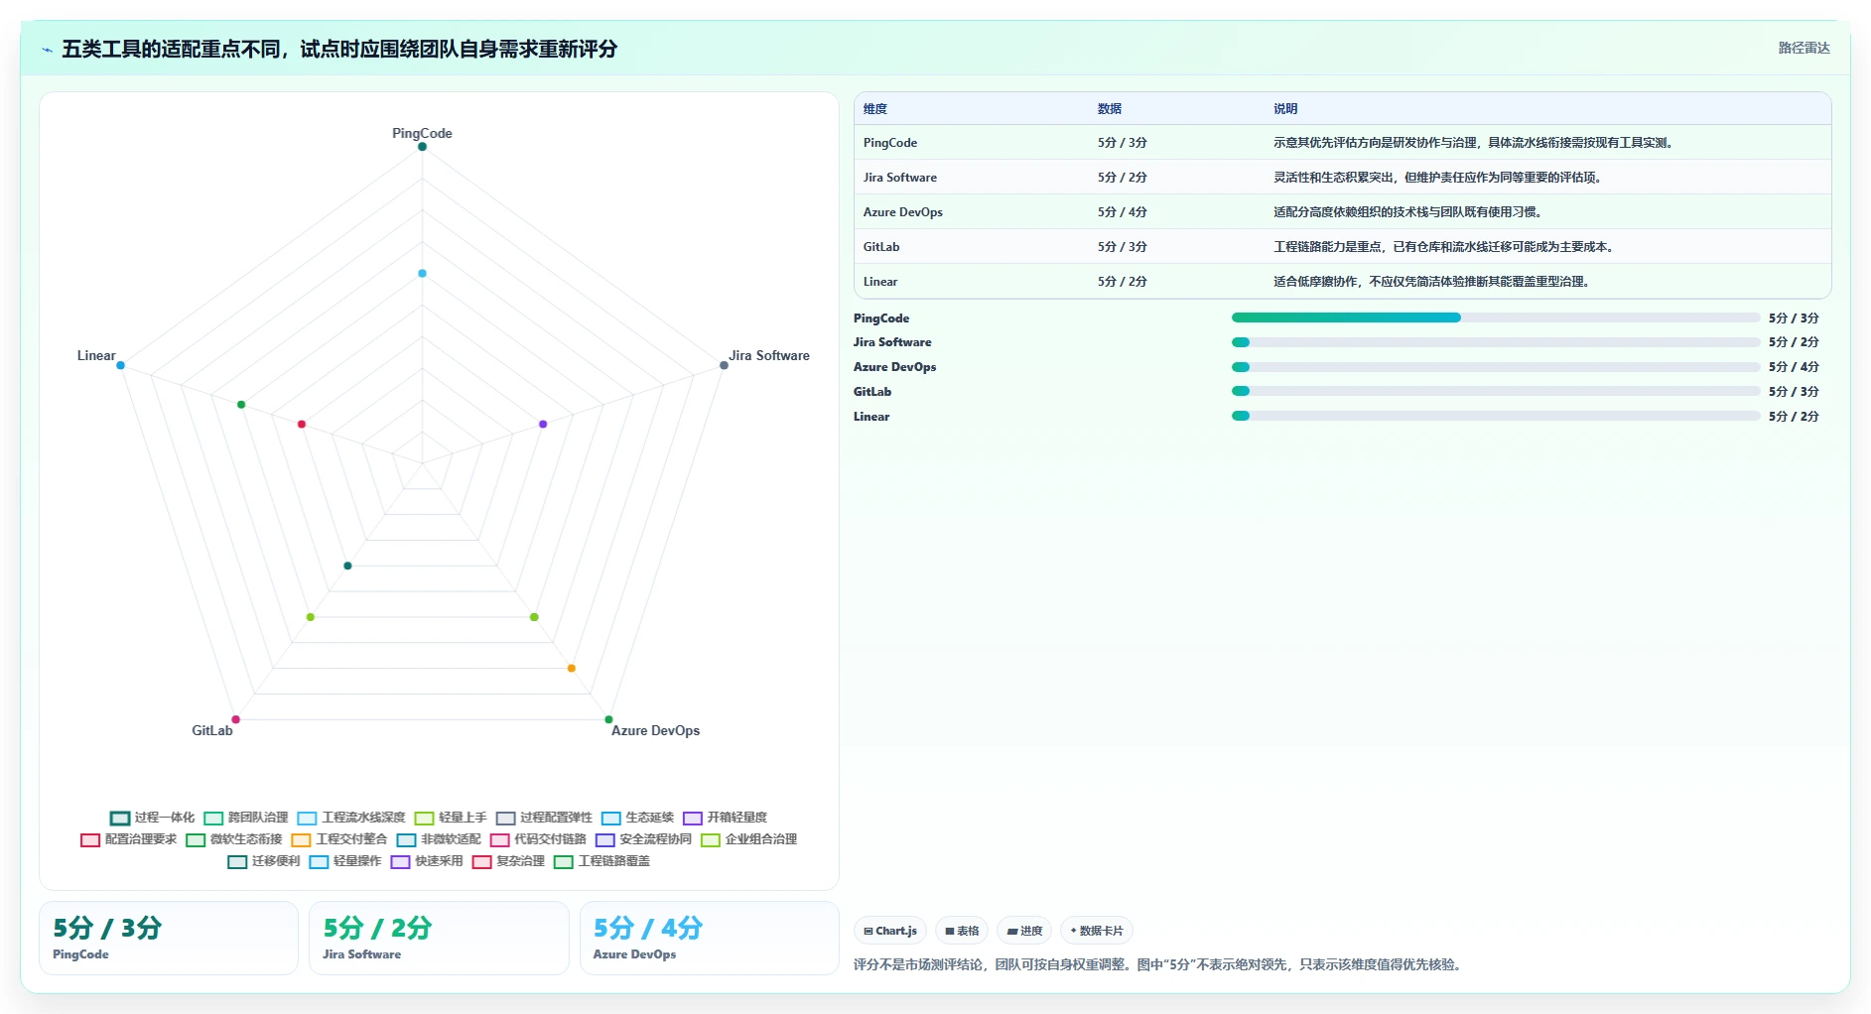Click the Linear progress bar

pos(1495,416)
